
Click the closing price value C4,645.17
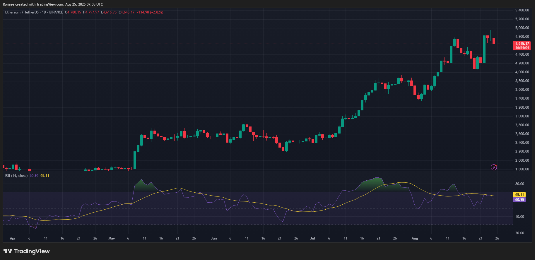click(127, 12)
